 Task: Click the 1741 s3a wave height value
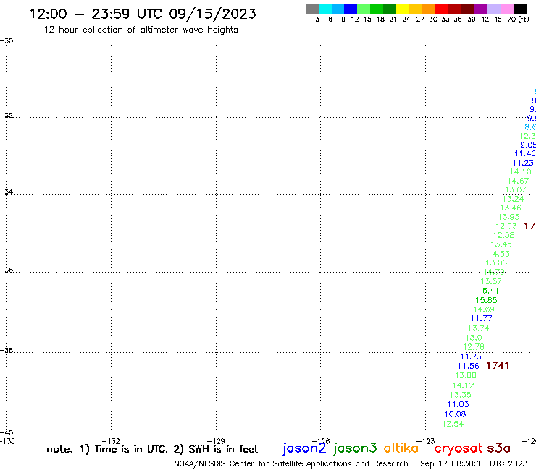click(x=498, y=366)
